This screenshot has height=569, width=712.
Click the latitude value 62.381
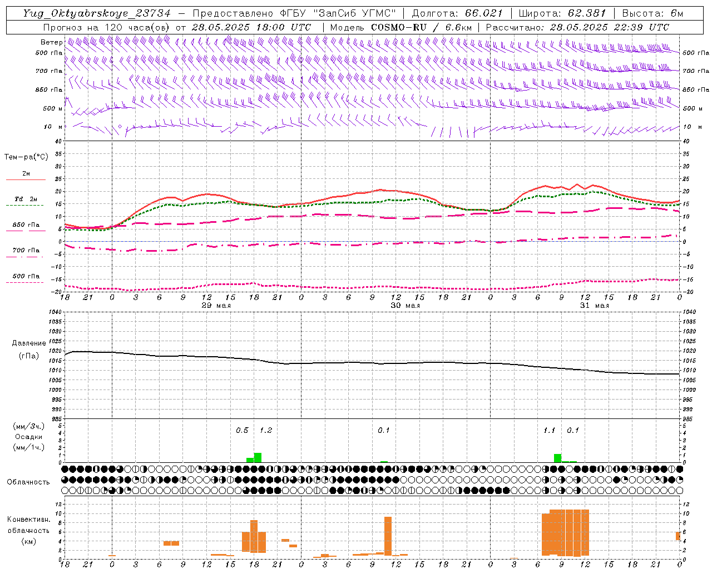pos(587,13)
